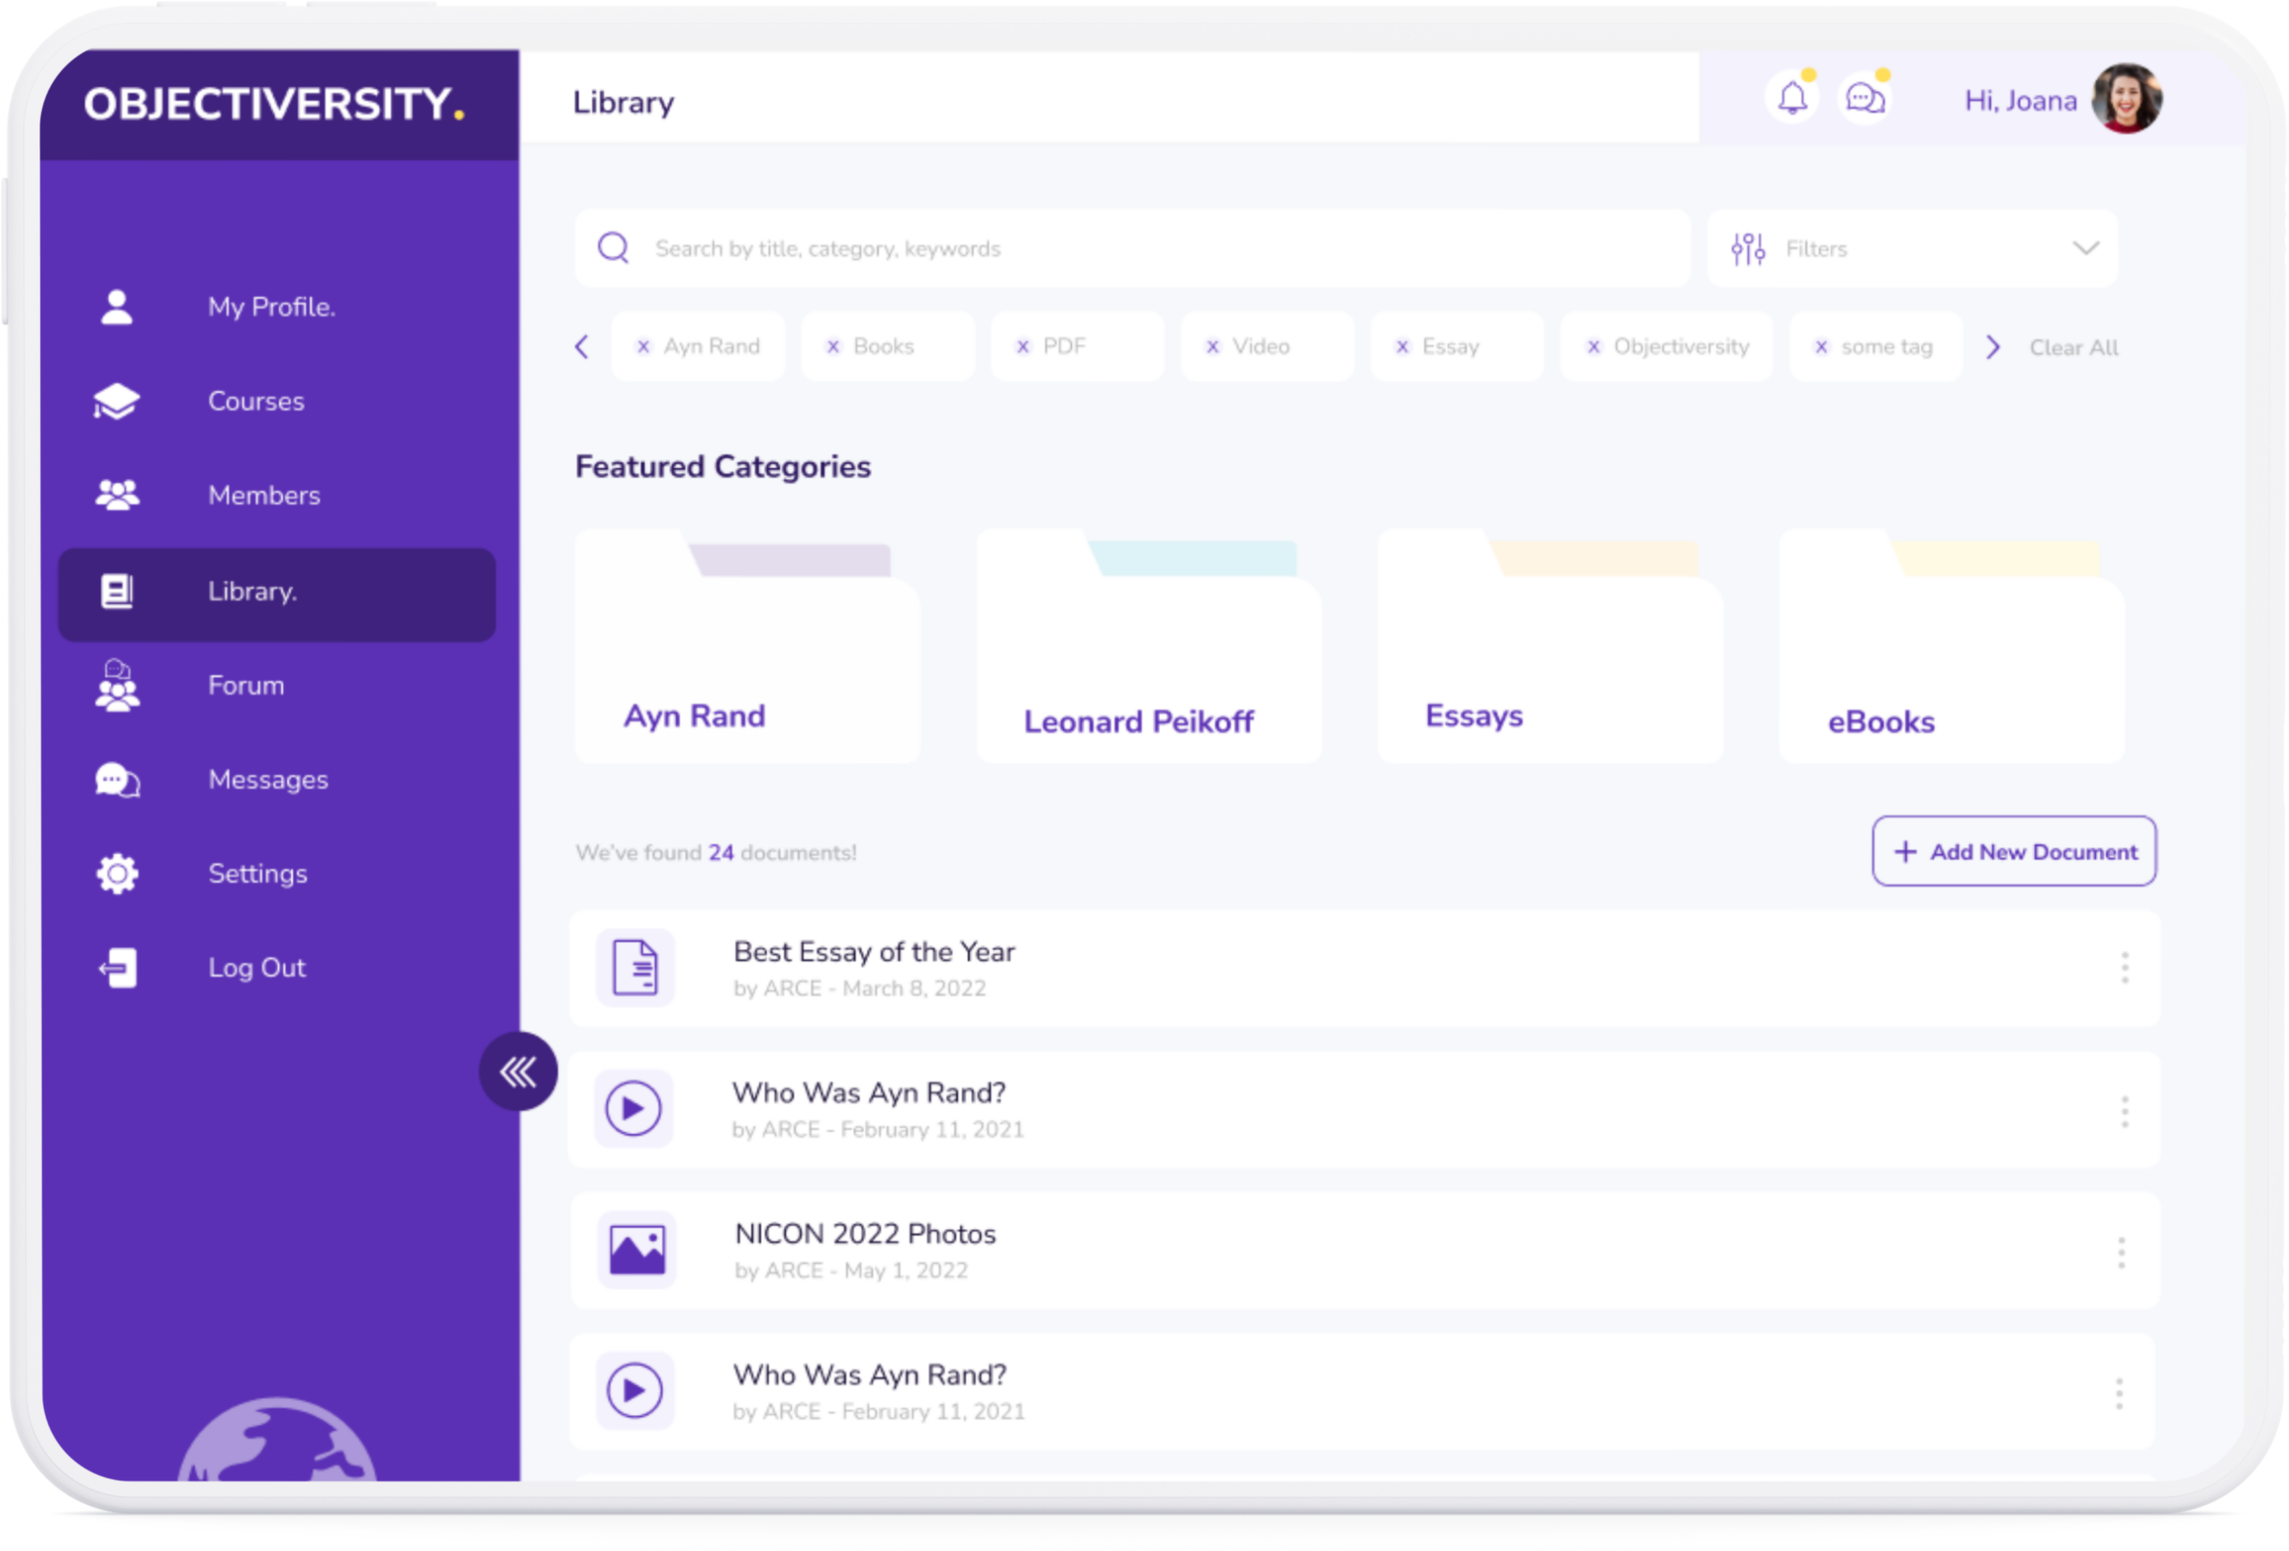Click Clear All tags link

(x=2073, y=348)
